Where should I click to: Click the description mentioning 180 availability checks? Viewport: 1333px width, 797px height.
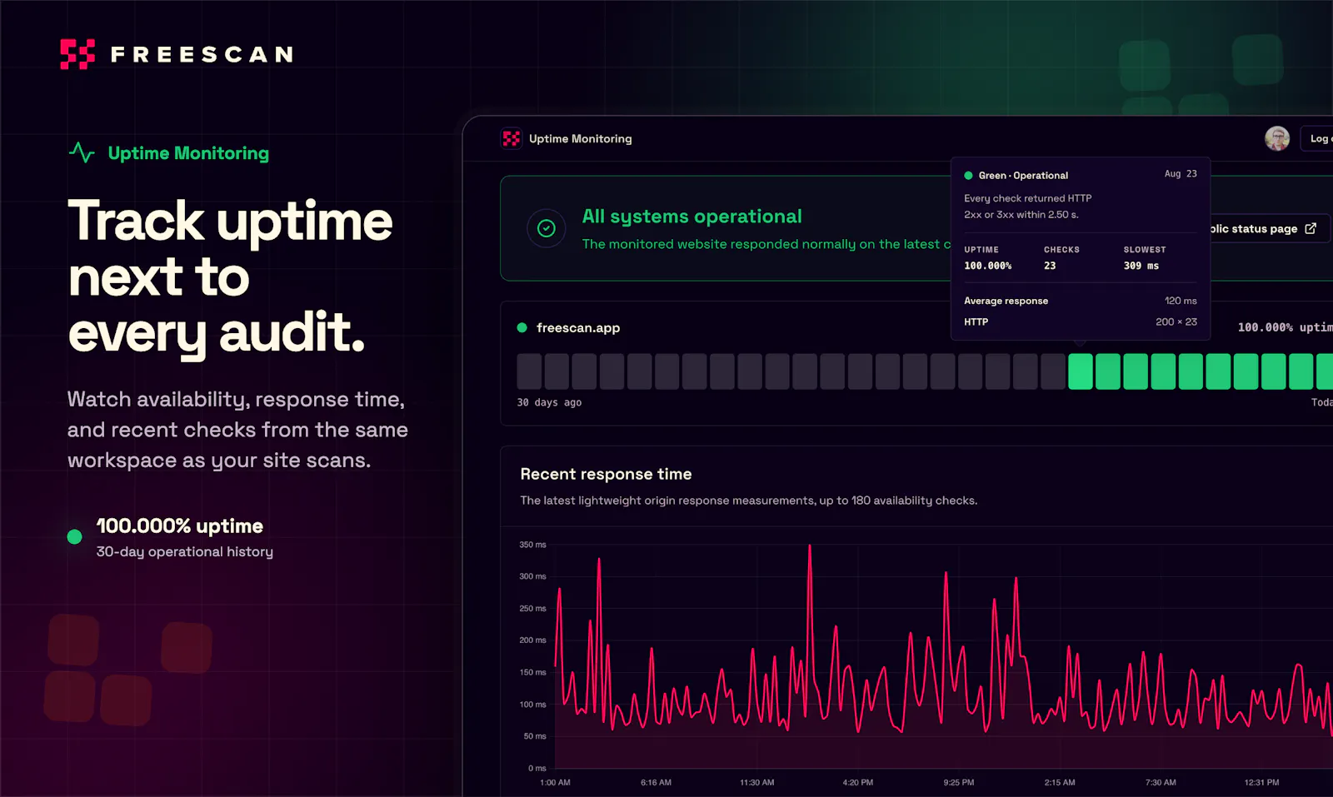(x=749, y=501)
